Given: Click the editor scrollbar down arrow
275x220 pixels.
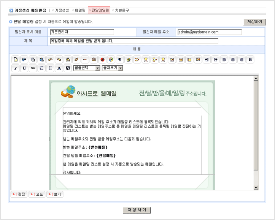Looking at the screenshot, I should click(x=256, y=187).
